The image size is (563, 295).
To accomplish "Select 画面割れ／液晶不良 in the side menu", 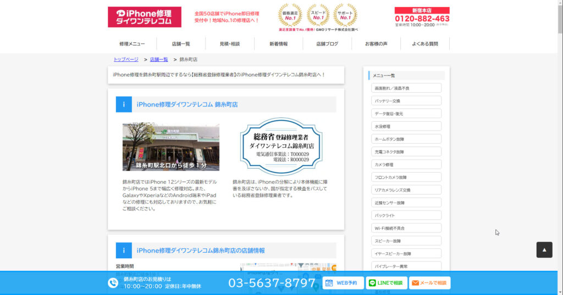I will point(406,88).
